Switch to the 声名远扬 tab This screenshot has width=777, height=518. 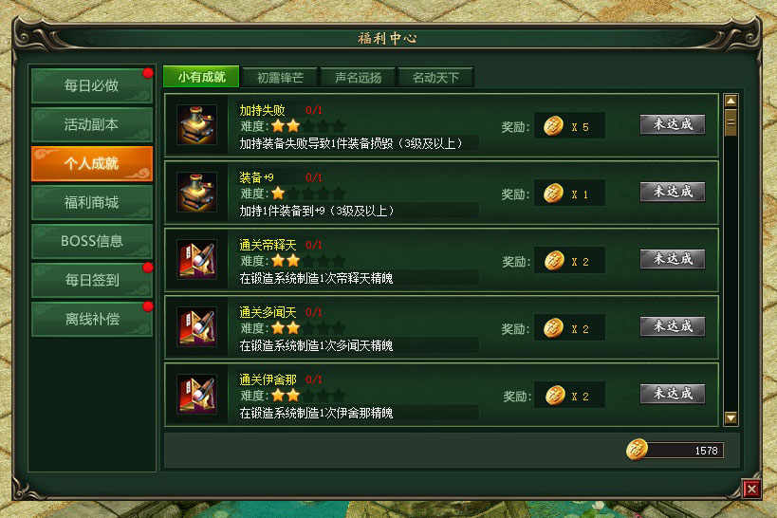point(358,78)
